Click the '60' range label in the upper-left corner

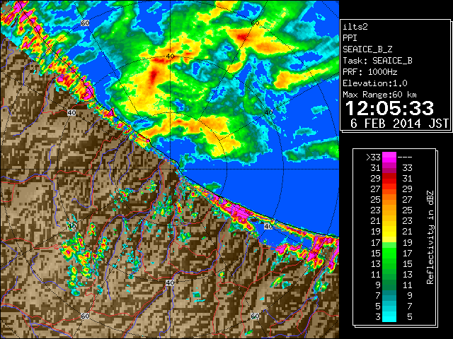pos(85,23)
